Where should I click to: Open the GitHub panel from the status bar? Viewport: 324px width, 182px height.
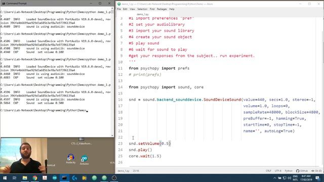click(x=302, y=171)
